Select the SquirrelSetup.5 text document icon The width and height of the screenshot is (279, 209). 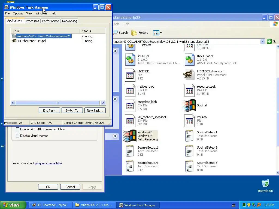click(x=189, y=167)
